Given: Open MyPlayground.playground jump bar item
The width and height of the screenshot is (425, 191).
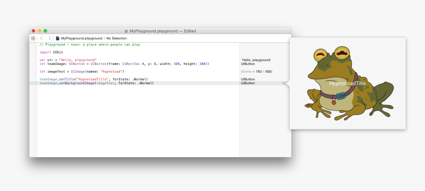Looking at the screenshot, I should click(x=82, y=38).
